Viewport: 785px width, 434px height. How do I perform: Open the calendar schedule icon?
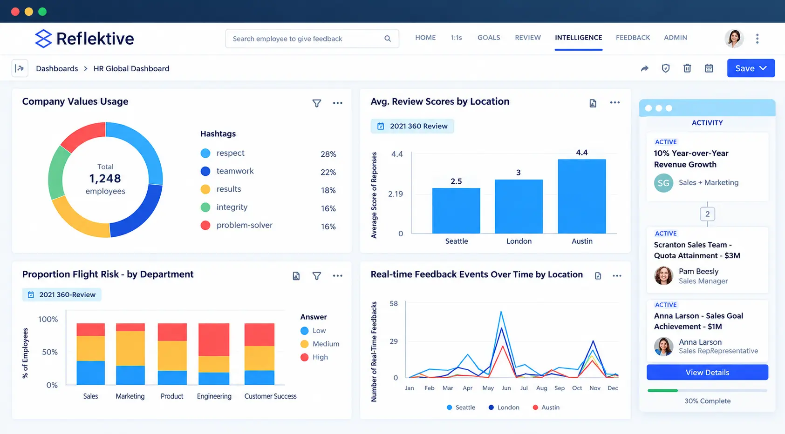click(x=709, y=68)
